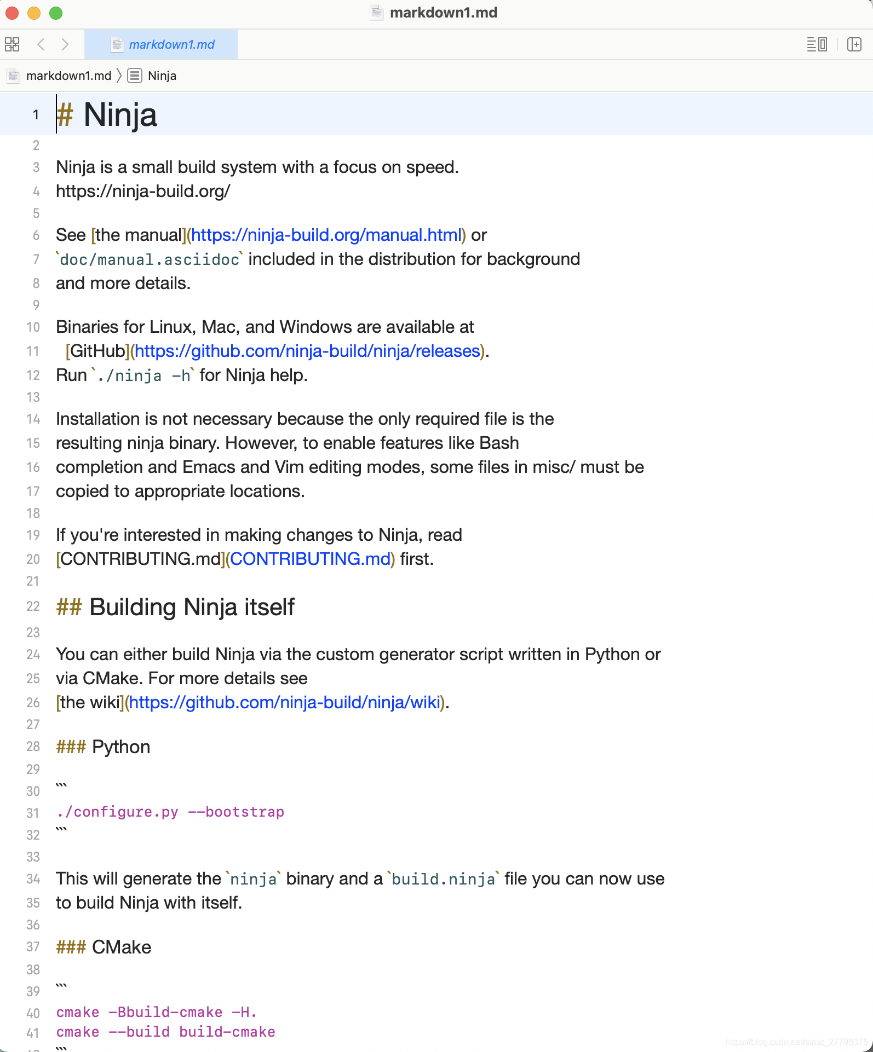The width and height of the screenshot is (873, 1052).
Task: Open the Ninja section in jump bar
Action: [162, 76]
